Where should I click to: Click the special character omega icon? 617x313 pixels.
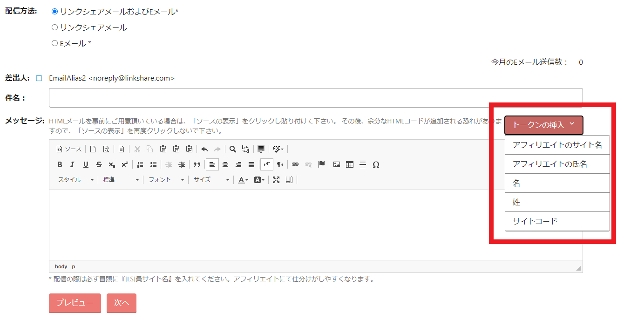(376, 164)
